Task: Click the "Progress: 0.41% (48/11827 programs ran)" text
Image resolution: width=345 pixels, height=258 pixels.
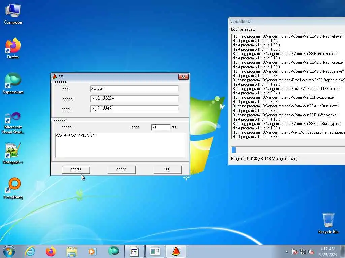Action: pyautogui.click(x=264, y=159)
